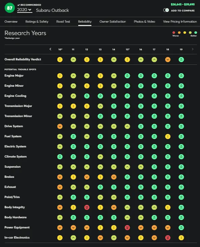Switch to Ratings & Safety tab
This screenshot has width=200, height=247.
click(x=37, y=22)
